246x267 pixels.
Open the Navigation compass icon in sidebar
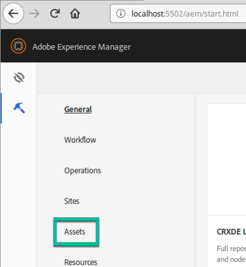point(19,77)
